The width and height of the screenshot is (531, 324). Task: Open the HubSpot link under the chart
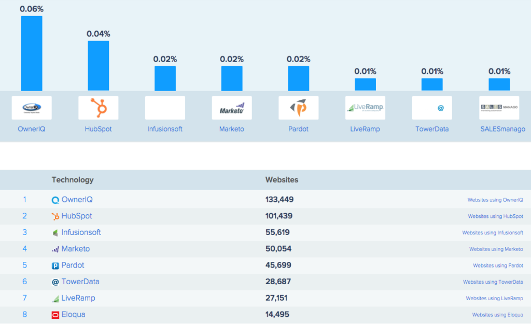click(x=98, y=129)
